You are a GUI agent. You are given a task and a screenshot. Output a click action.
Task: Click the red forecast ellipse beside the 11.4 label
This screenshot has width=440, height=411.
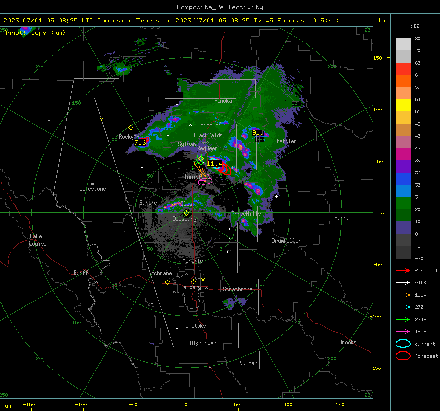225,169
